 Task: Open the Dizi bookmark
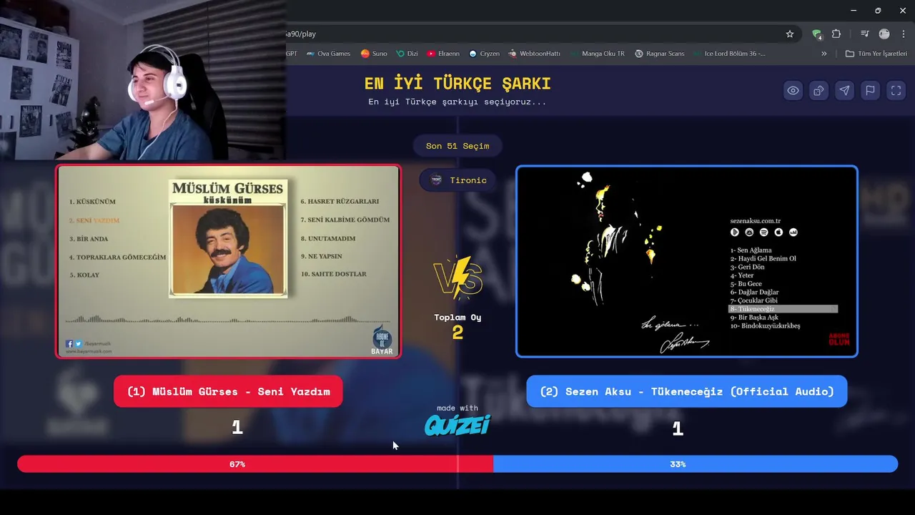(x=407, y=54)
